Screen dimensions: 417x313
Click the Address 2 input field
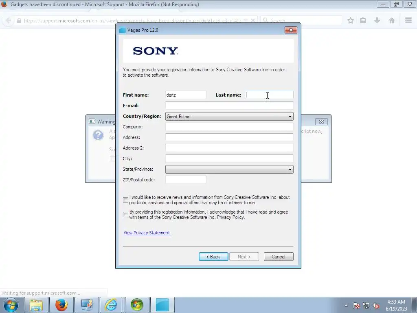click(x=229, y=148)
